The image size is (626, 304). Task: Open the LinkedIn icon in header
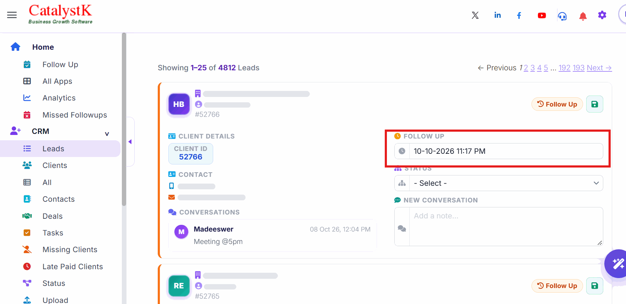click(x=497, y=15)
